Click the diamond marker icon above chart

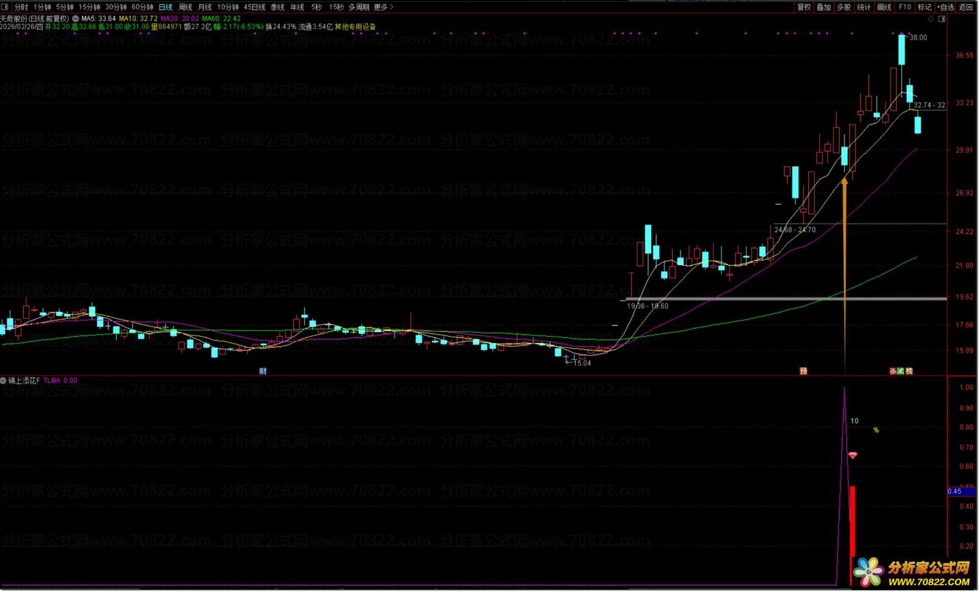pos(931,19)
